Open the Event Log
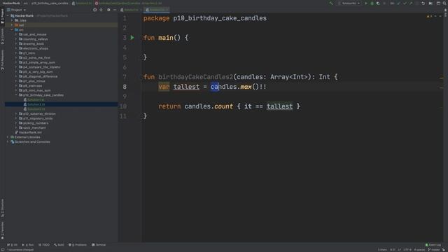Screen dimensions: 448x252 [x=433, y=245]
